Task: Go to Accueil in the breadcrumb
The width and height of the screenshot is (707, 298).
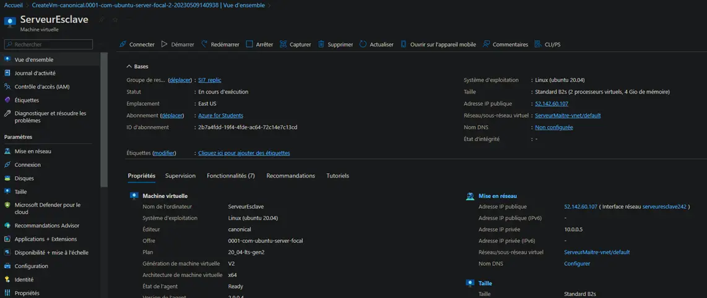Action: click(x=14, y=6)
